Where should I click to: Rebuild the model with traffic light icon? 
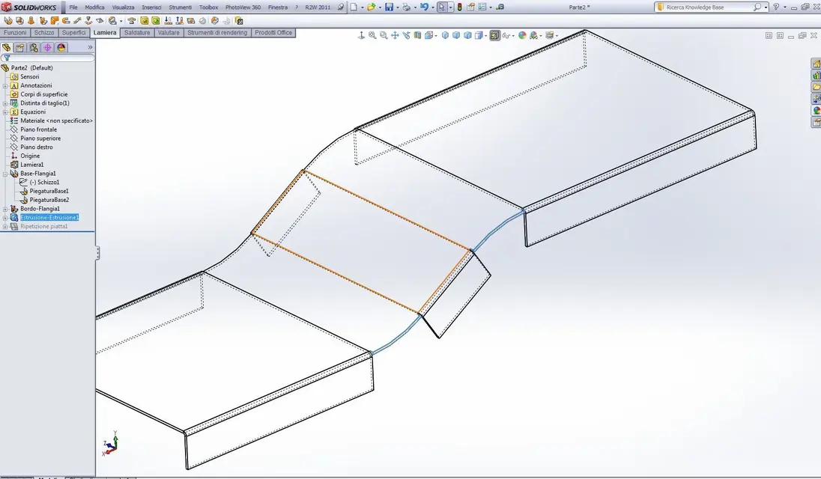(459, 7)
